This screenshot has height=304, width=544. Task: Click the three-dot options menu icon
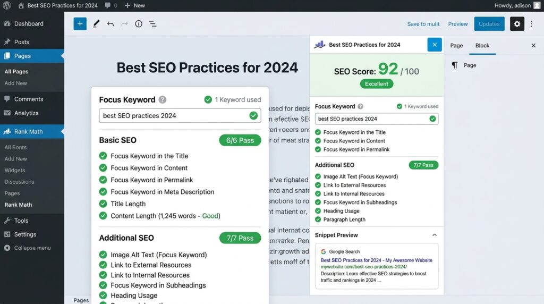click(x=532, y=24)
